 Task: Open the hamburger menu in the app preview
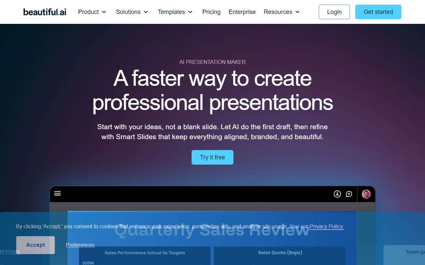tap(57, 193)
